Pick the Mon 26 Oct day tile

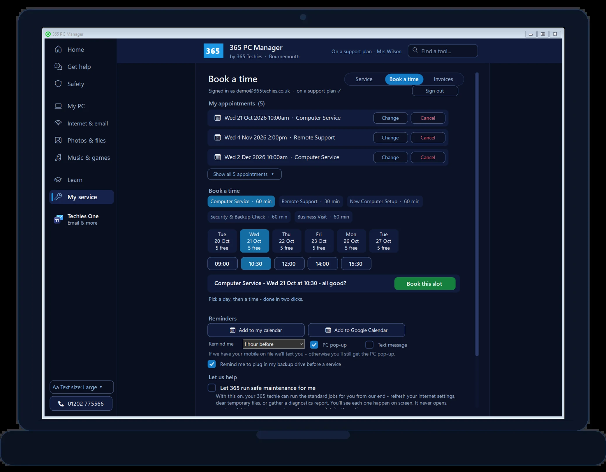tap(351, 241)
